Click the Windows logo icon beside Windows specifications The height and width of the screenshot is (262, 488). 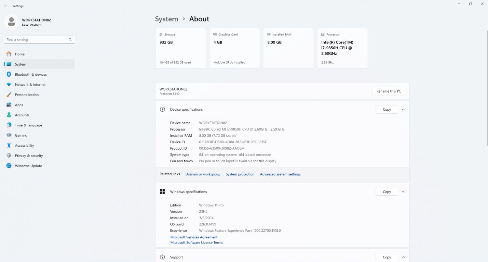tap(162, 192)
